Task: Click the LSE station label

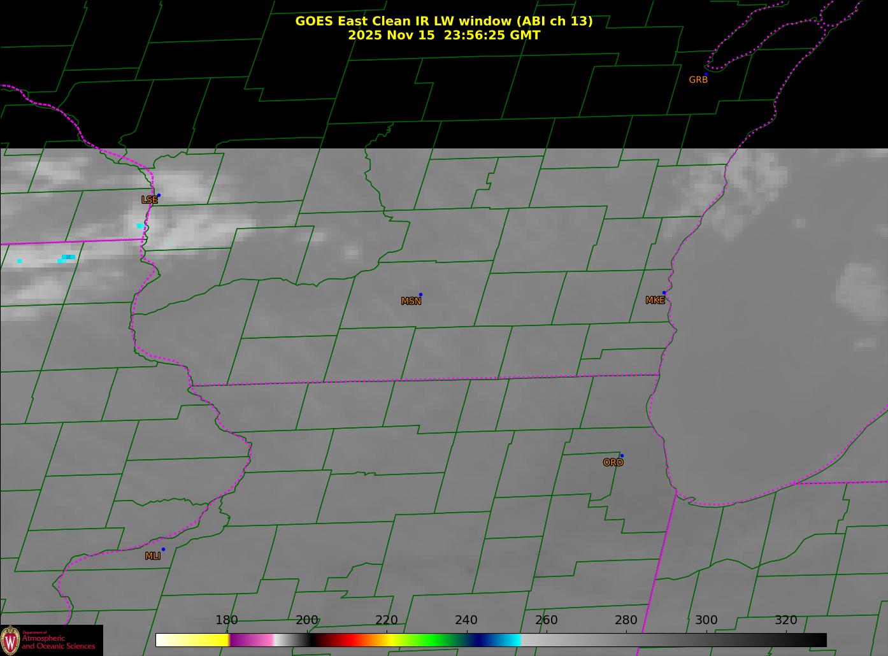Action: (149, 200)
